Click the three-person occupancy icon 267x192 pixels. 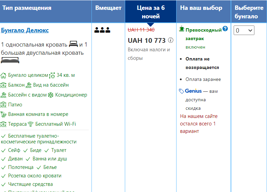[x=102, y=30]
